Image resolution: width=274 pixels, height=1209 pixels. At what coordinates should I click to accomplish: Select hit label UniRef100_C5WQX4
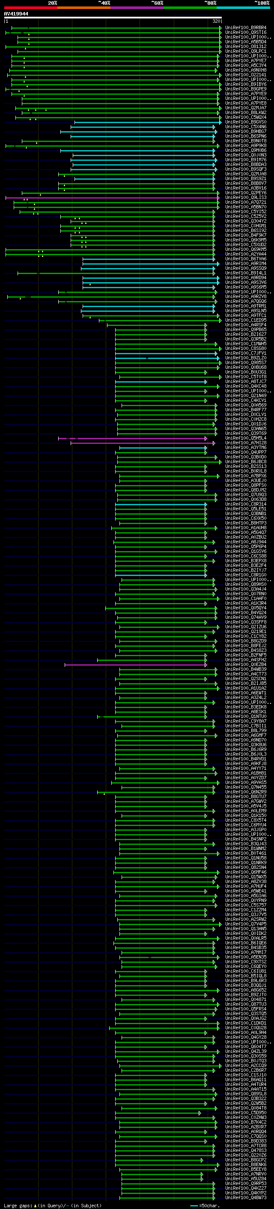point(246,118)
